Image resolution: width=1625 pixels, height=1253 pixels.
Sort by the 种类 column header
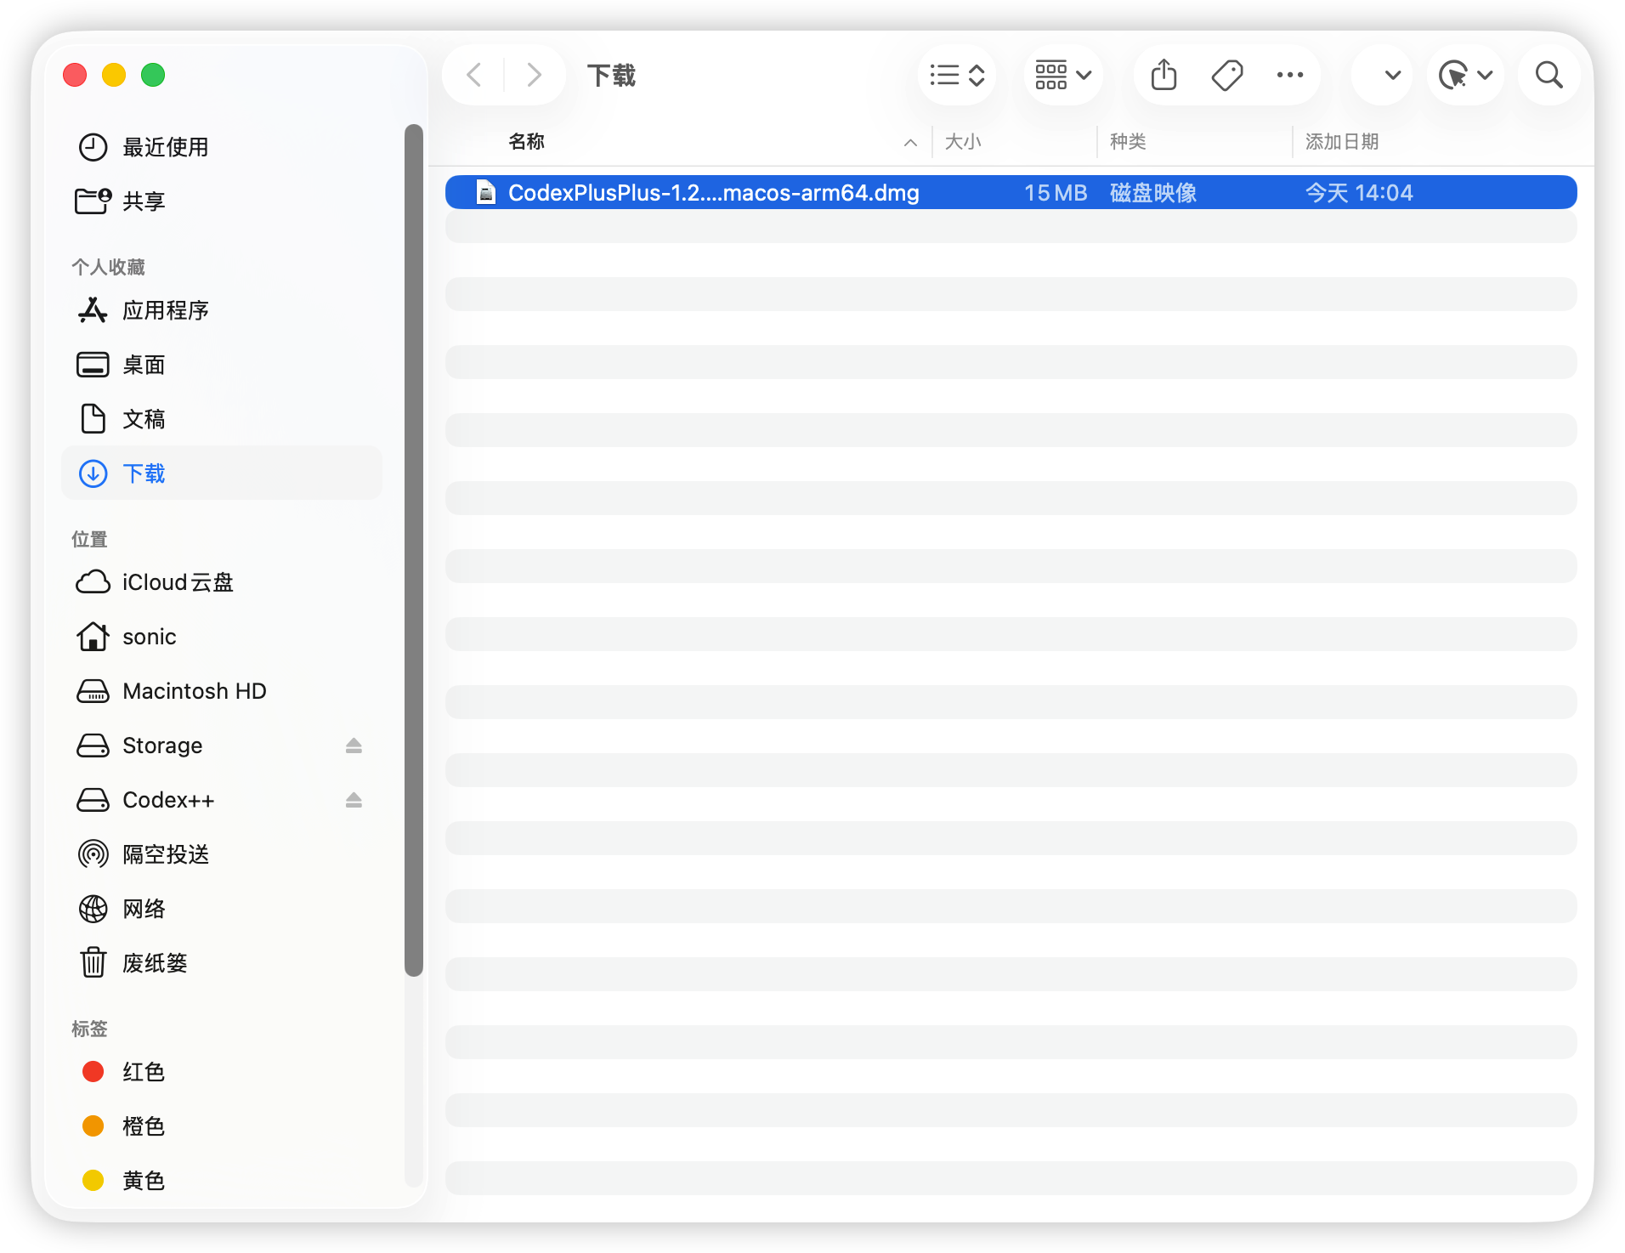(1128, 142)
